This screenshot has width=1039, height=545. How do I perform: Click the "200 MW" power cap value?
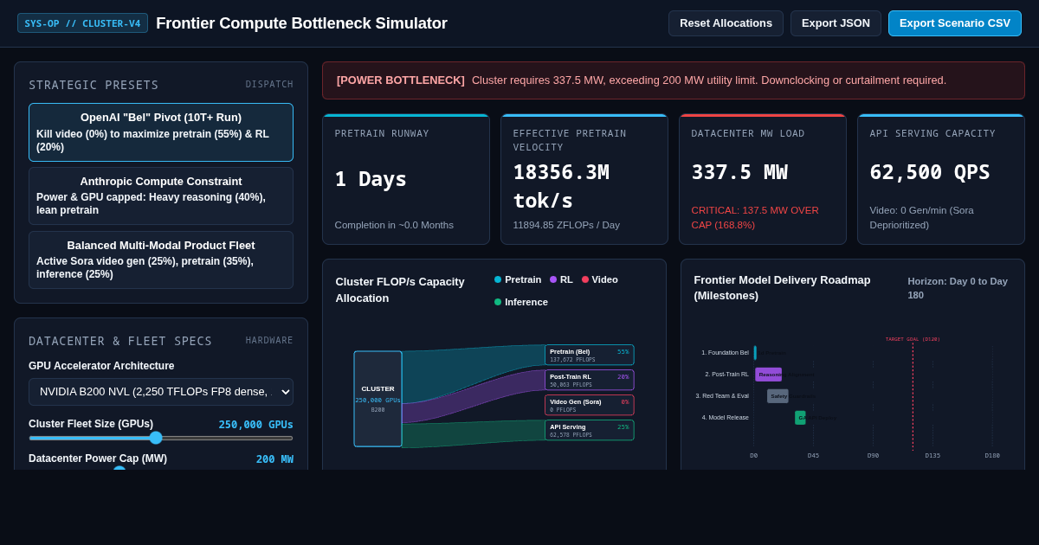274,459
